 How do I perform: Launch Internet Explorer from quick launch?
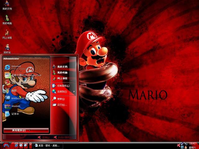pyautogui.click(x=16, y=146)
